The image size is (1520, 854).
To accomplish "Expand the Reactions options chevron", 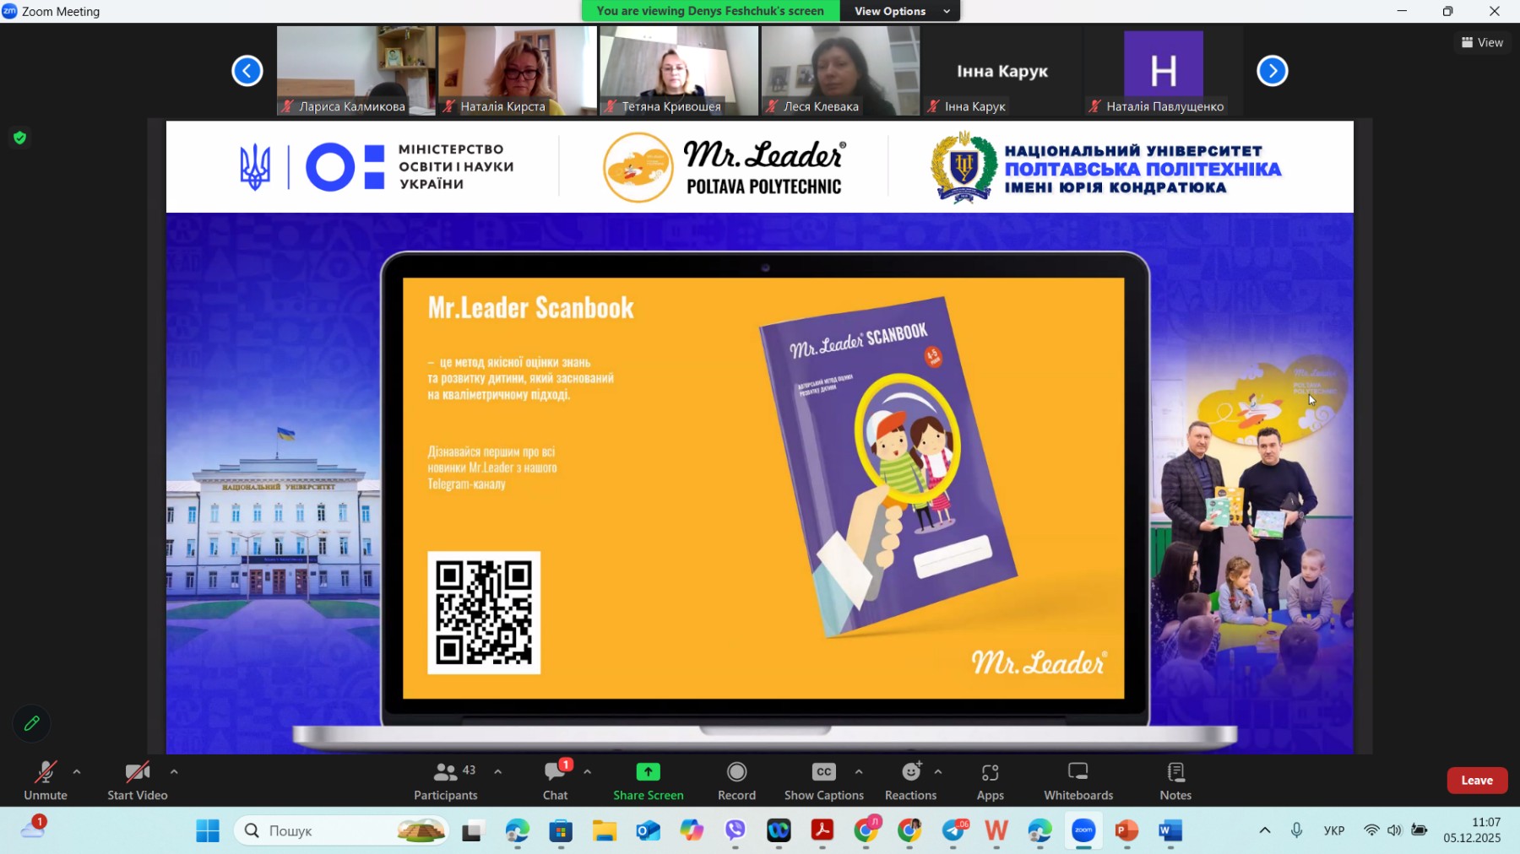I will coord(938,770).
